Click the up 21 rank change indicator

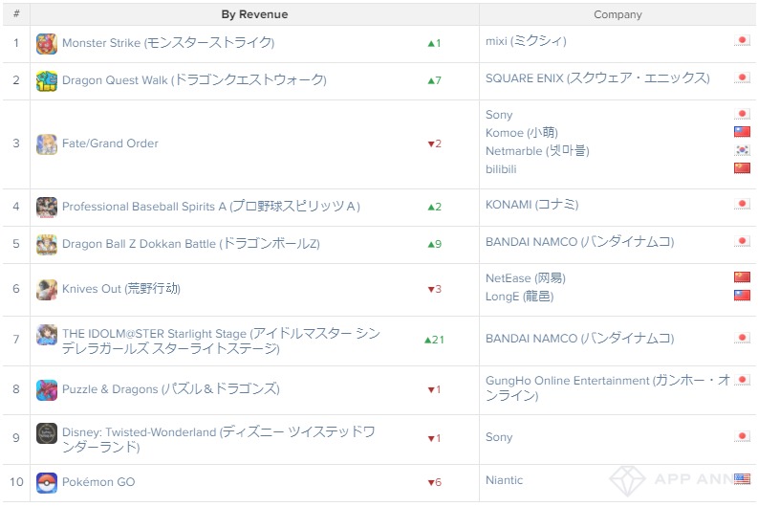pos(434,341)
